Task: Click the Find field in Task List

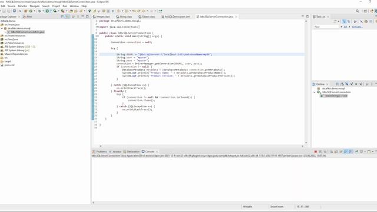Action: click(326, 27)
